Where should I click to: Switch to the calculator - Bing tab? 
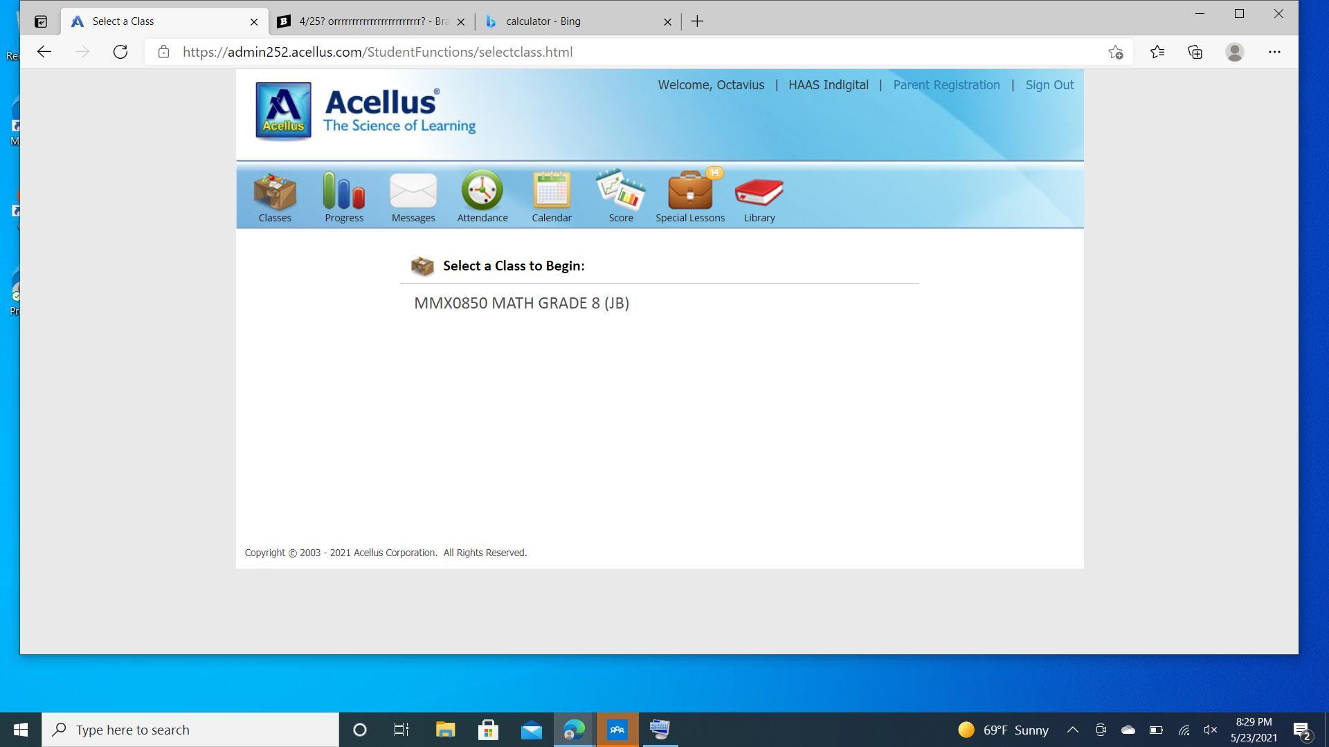click(x=543, y=21)
